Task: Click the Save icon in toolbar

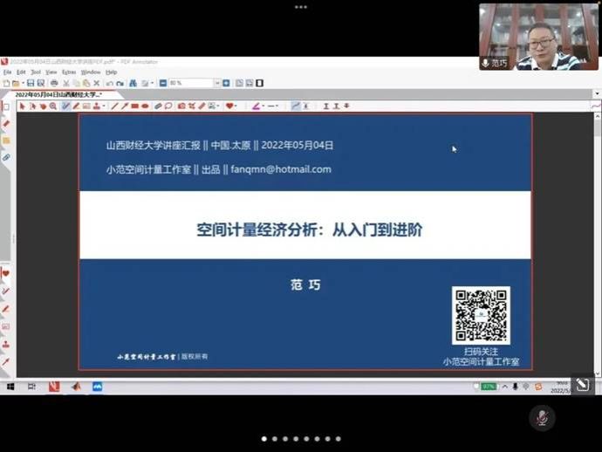Action: [30, 83]
